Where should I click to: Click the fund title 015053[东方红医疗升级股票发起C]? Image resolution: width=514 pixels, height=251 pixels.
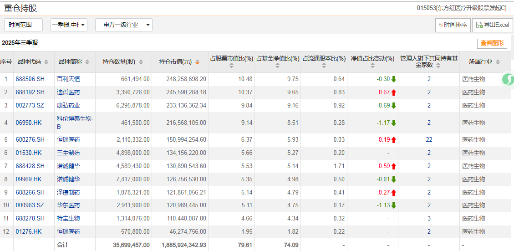click(462, 9)
